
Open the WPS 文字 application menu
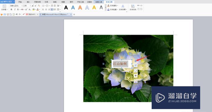point(8,2)
